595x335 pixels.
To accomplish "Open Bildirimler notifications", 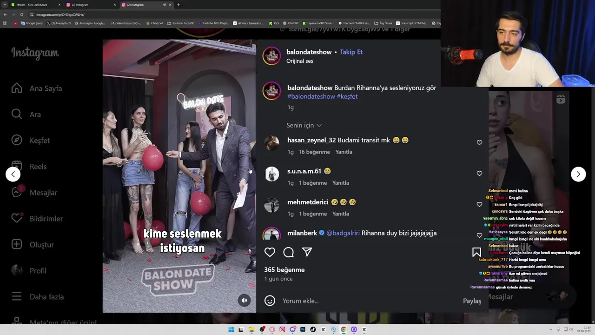I will pyautogui.click(x=37, y=219).
